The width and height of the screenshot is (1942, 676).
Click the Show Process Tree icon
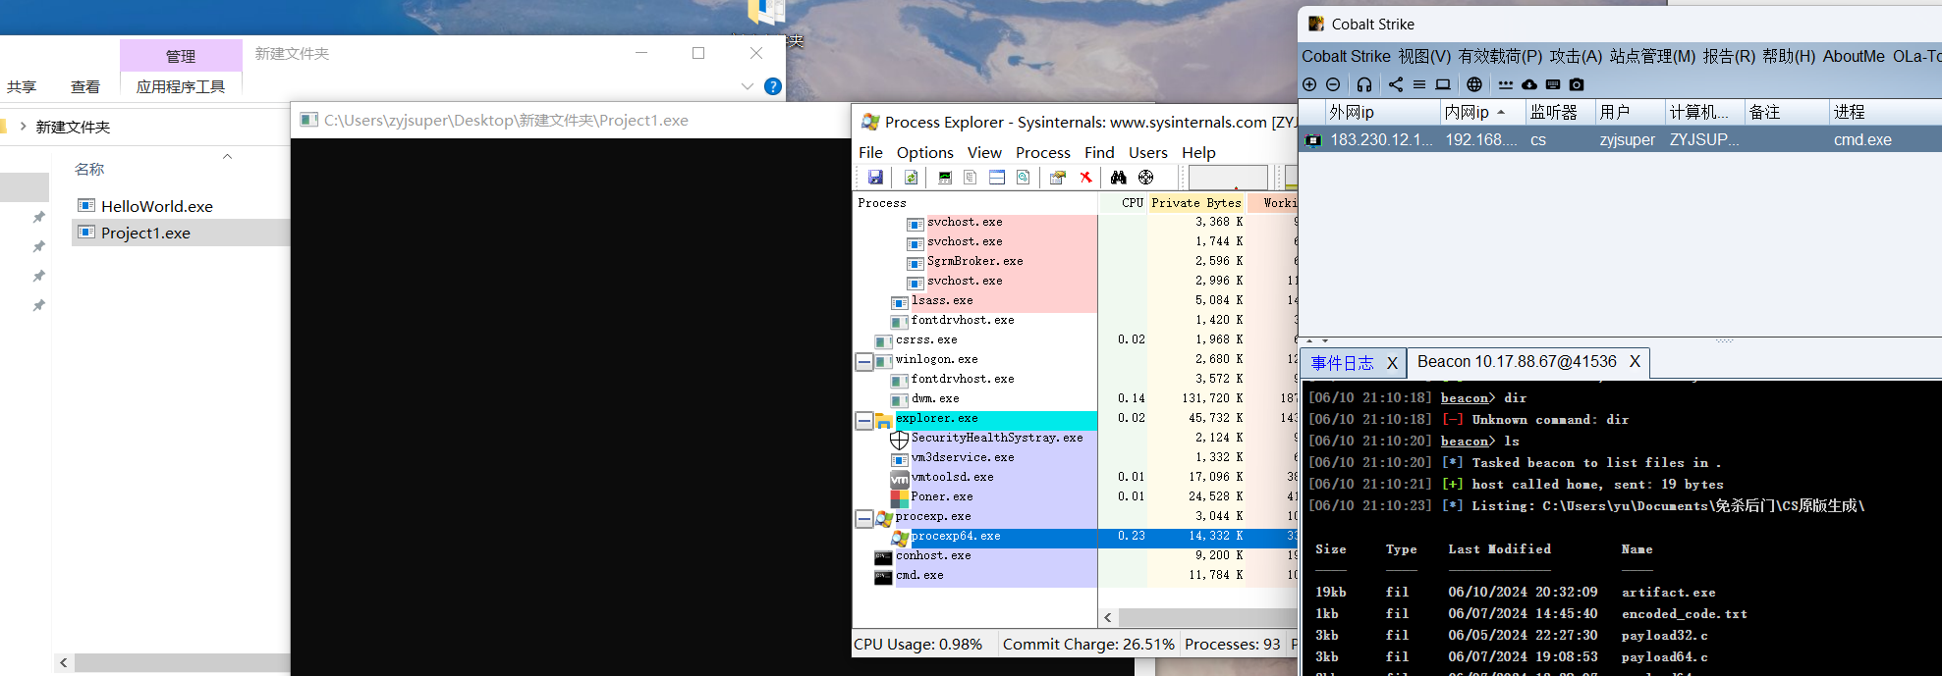(x=971, y=178)
